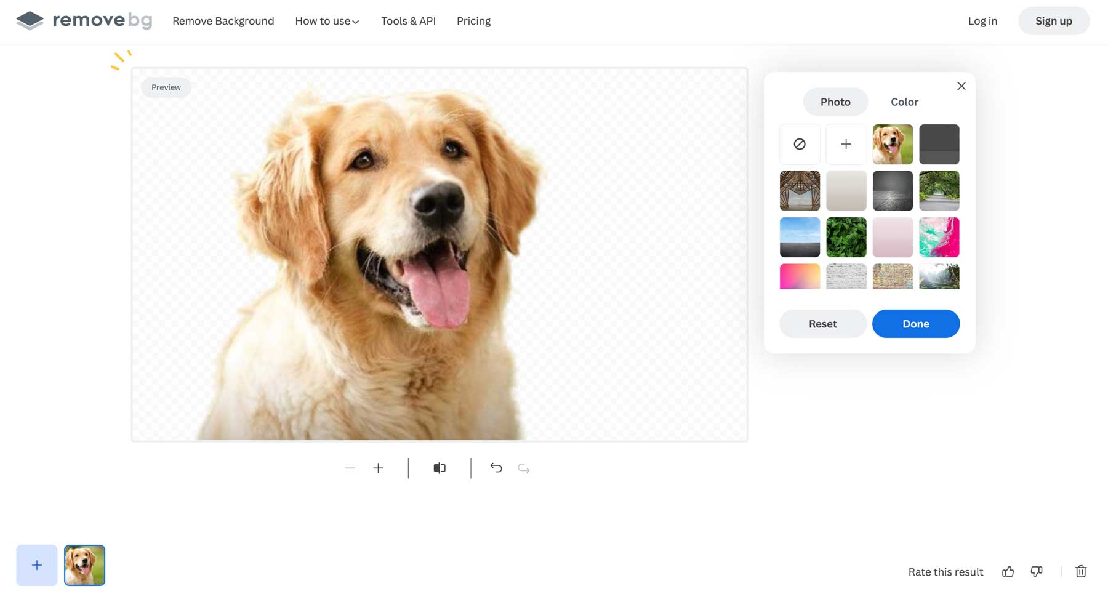The height and width of the screenshot is (602, 1108).
Task: Open the Pricing page
Action: coord(473,20)
